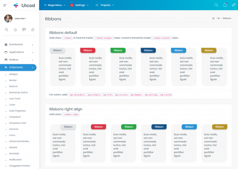Click the UI Elements paint icon
Viewport: 238px width, 169px height.
6,68
